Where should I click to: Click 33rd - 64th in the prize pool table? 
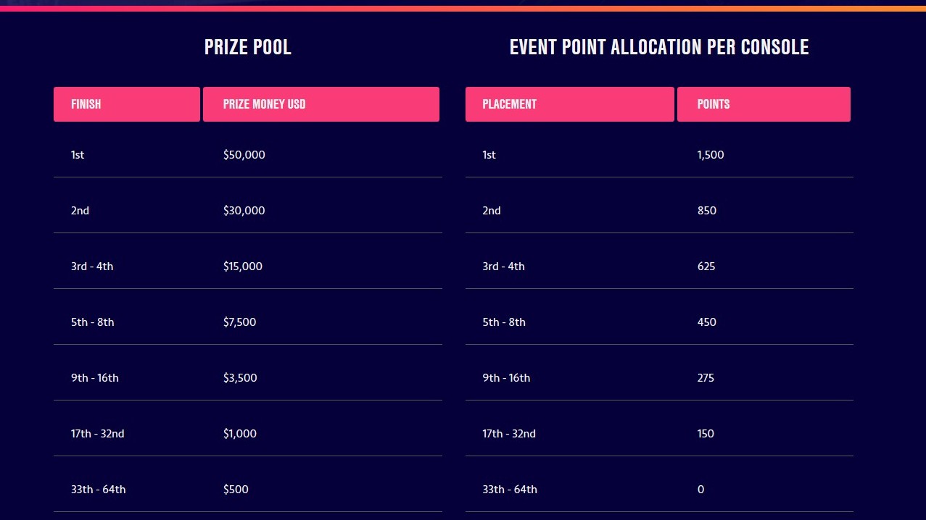(99, 490)
